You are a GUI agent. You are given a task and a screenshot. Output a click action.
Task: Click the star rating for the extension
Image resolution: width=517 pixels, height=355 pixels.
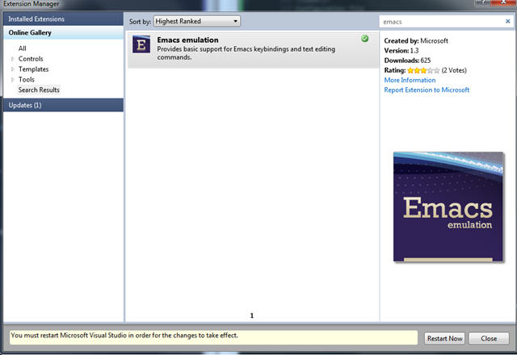(423, 70)
